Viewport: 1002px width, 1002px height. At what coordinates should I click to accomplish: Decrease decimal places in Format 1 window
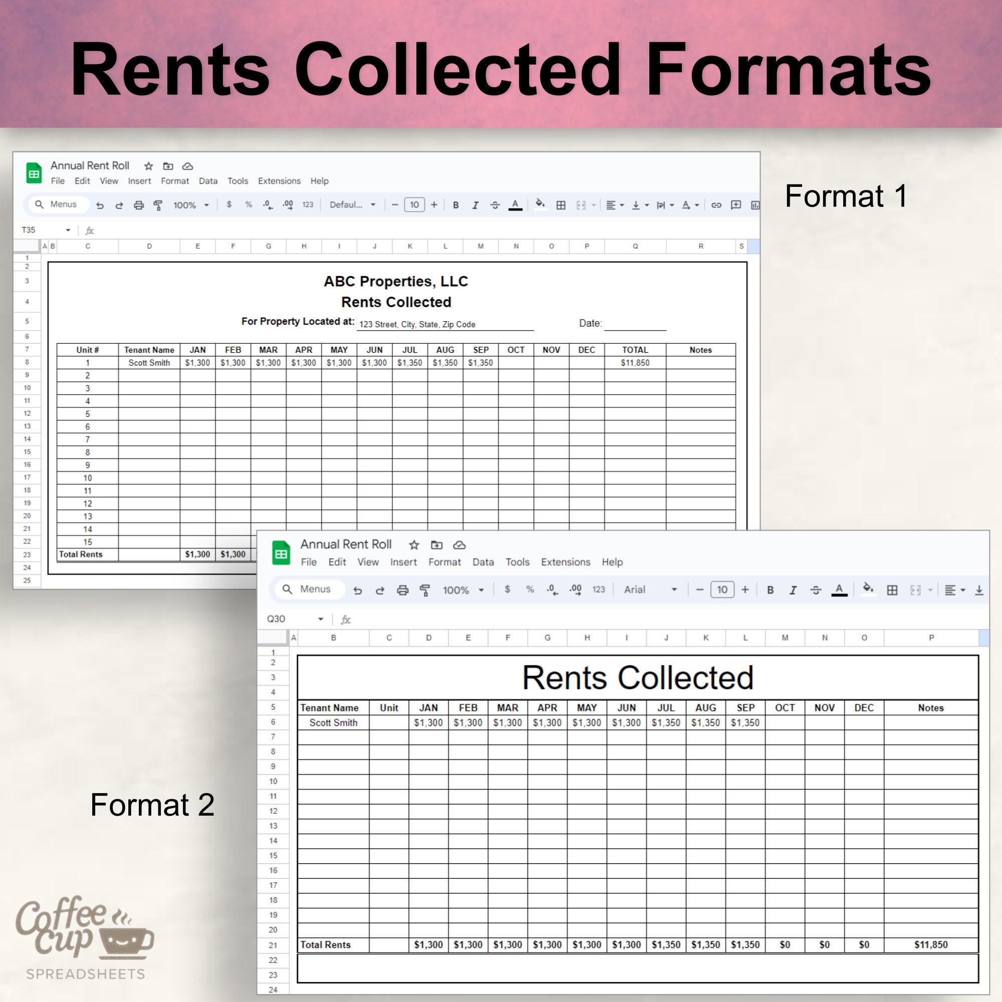[x=268, y=204]
